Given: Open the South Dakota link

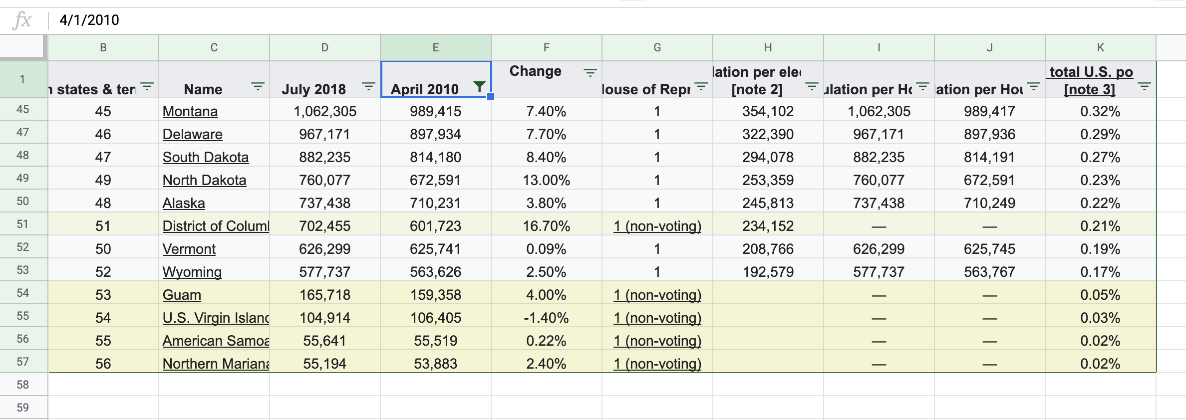Looking at the screenshot, I should pyautogui.click(x=206, y=157).
